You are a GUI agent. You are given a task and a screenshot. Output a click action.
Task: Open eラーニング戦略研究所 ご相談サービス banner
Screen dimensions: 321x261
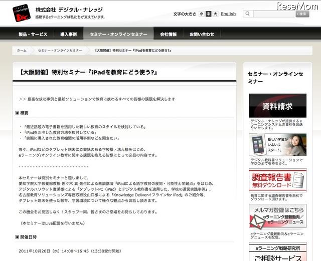277,252
